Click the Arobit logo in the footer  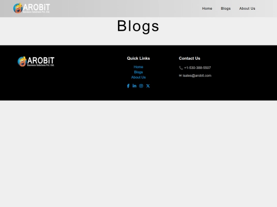tap(36, 61)
